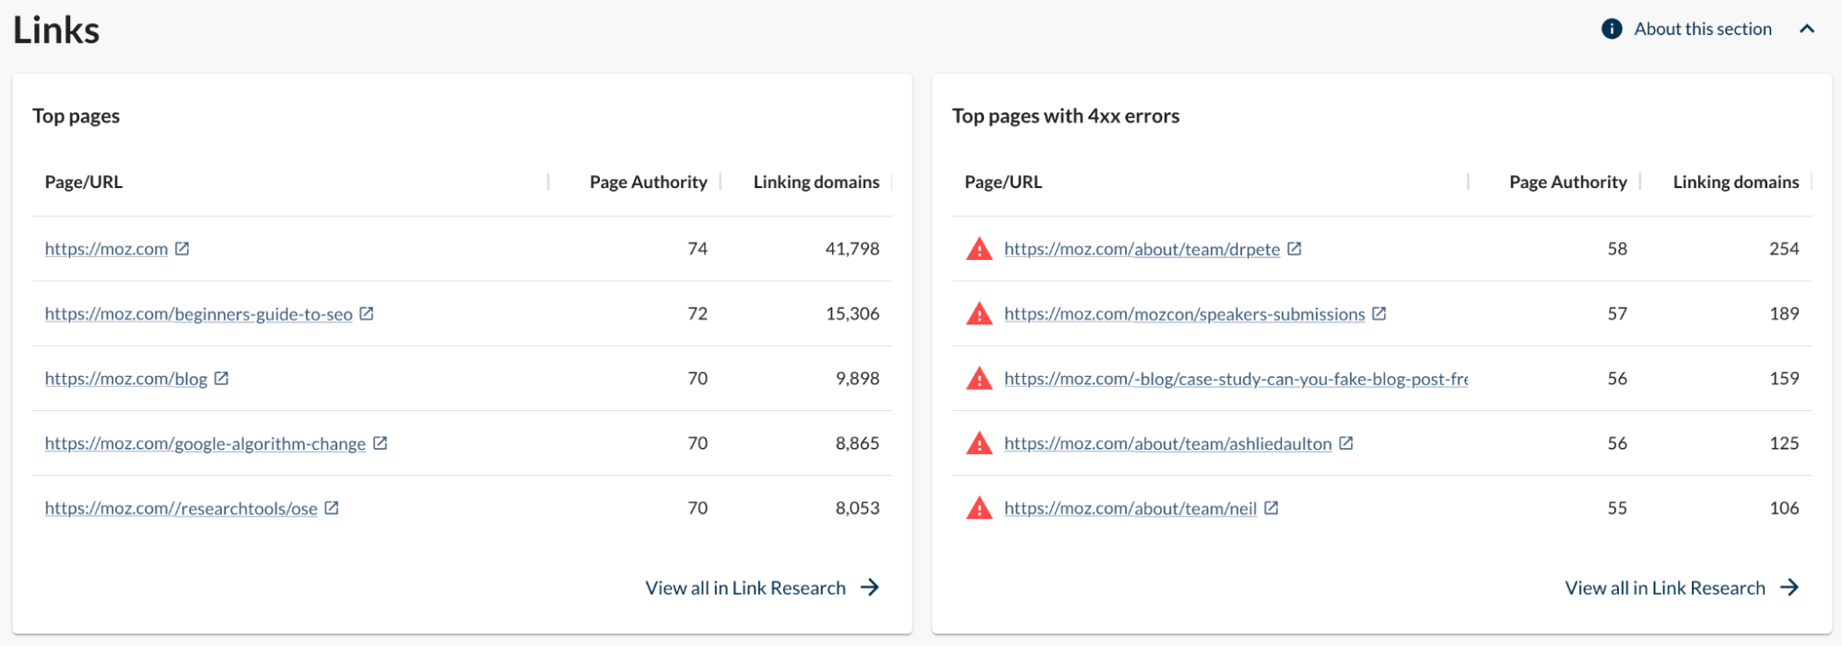
Task: Click warning triangle for speakers-submissions page
Action: (979, 314)
